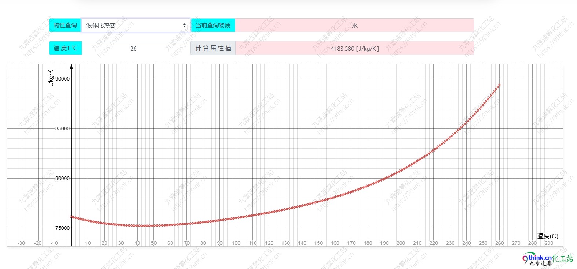Click the 当前查询物质 label
Image resolution: width=577 pixels, height=269 pixels.
coord(213,25)
